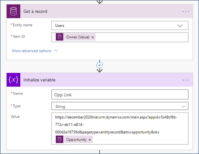
Task: Click the Opportunity token label
Action: pos(76,139)
